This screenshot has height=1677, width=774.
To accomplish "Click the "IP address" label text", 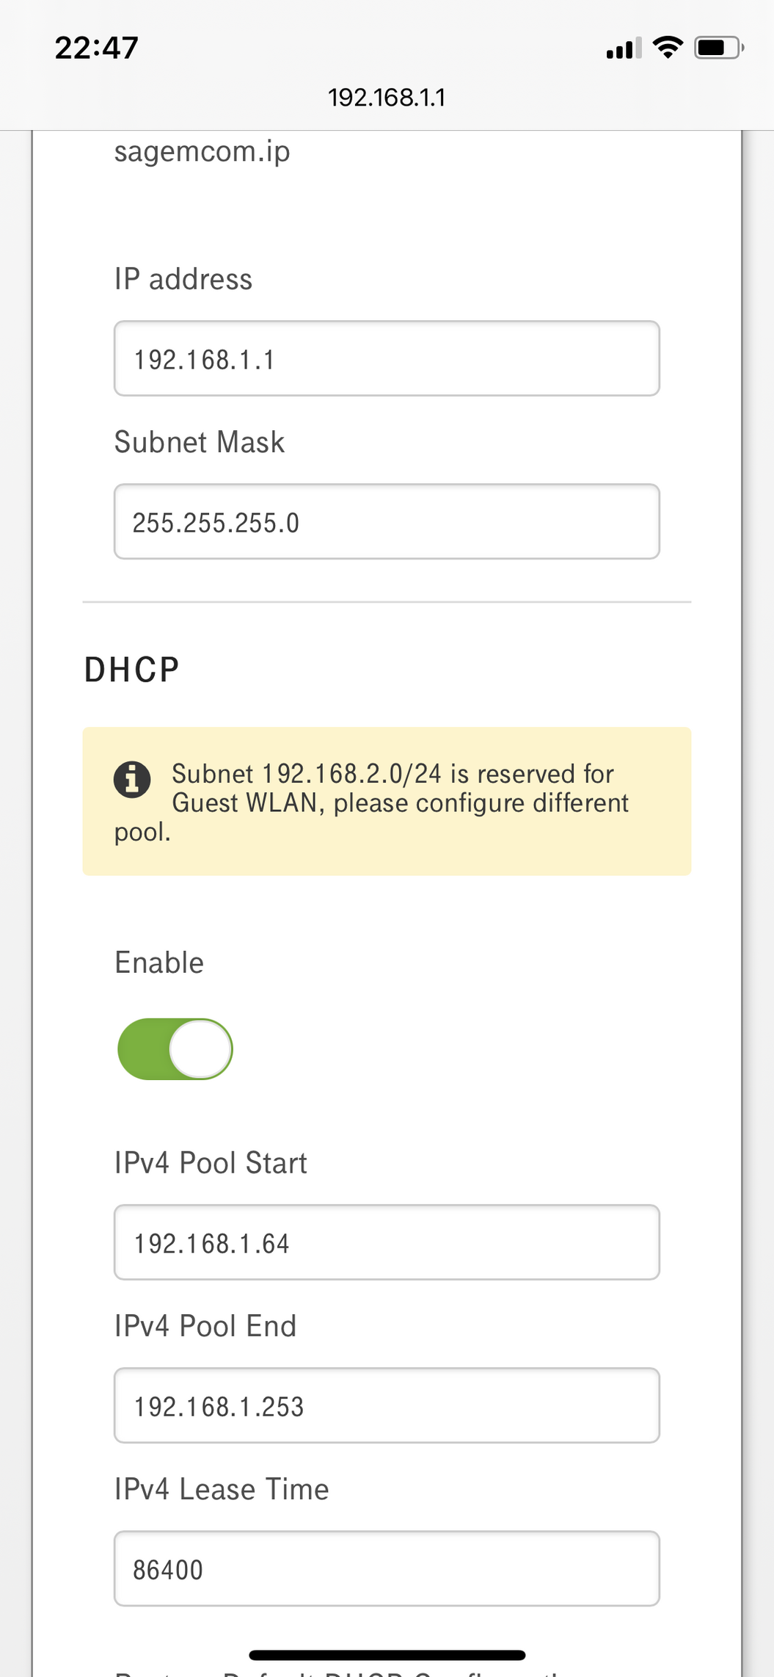I will click(183, 280).
